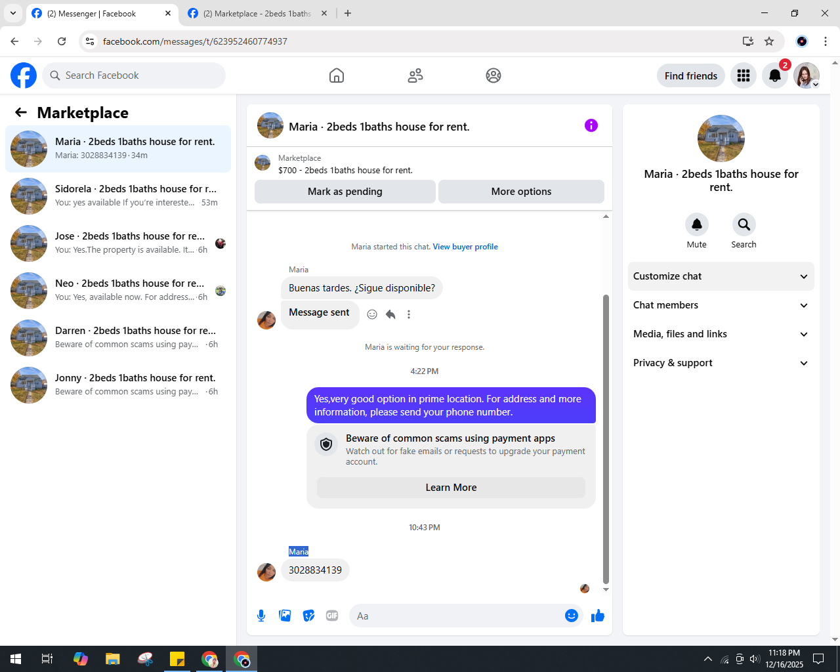Viewport: 840px width, 672px height.
Task: Mute this chat with the bell icon
Action: (697, 224)
